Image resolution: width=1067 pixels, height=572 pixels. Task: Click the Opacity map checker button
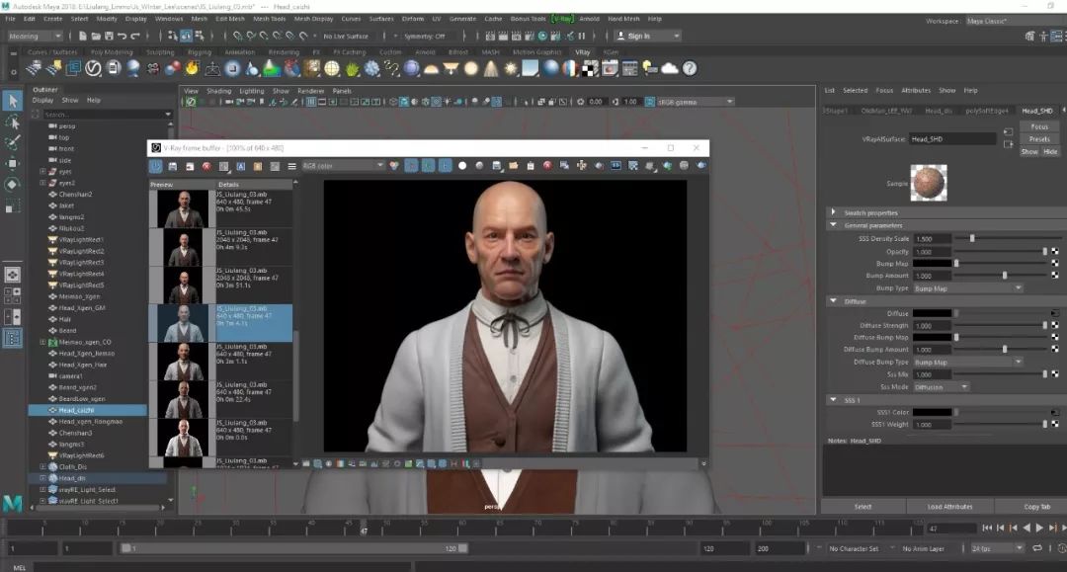pos(1053,252)
